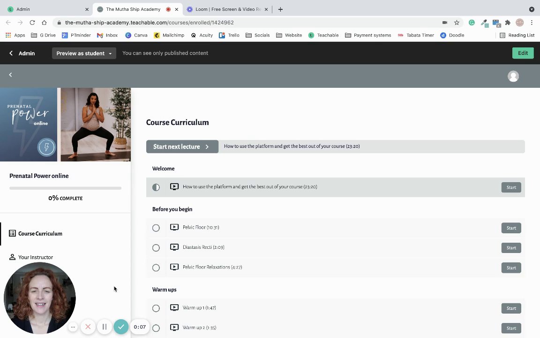Open the Extensions puzzle icon
540x338 pixels.
(x=508, y=23)
